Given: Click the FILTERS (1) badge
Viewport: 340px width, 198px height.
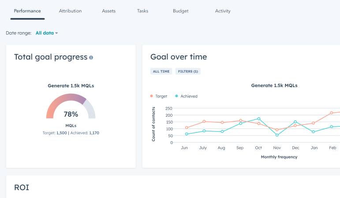Looking at the screenshot, I should [x=188, y=71].
